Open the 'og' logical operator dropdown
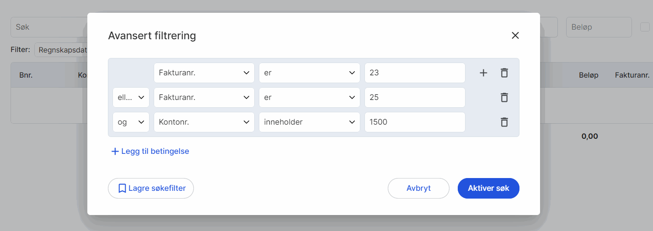Screen dimensions: 653x231 (x=131, y=122)
